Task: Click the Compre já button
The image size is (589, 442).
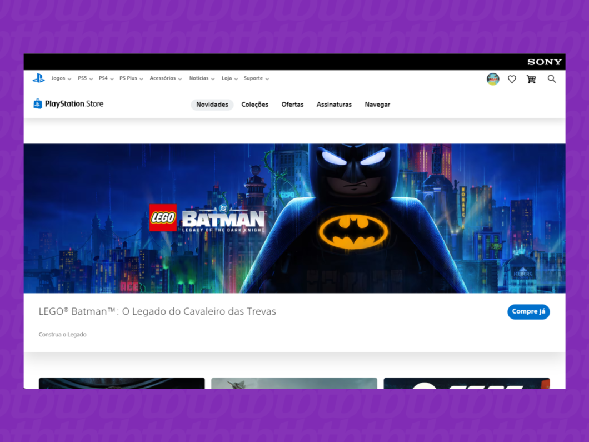Action: [x=528, y=311]
